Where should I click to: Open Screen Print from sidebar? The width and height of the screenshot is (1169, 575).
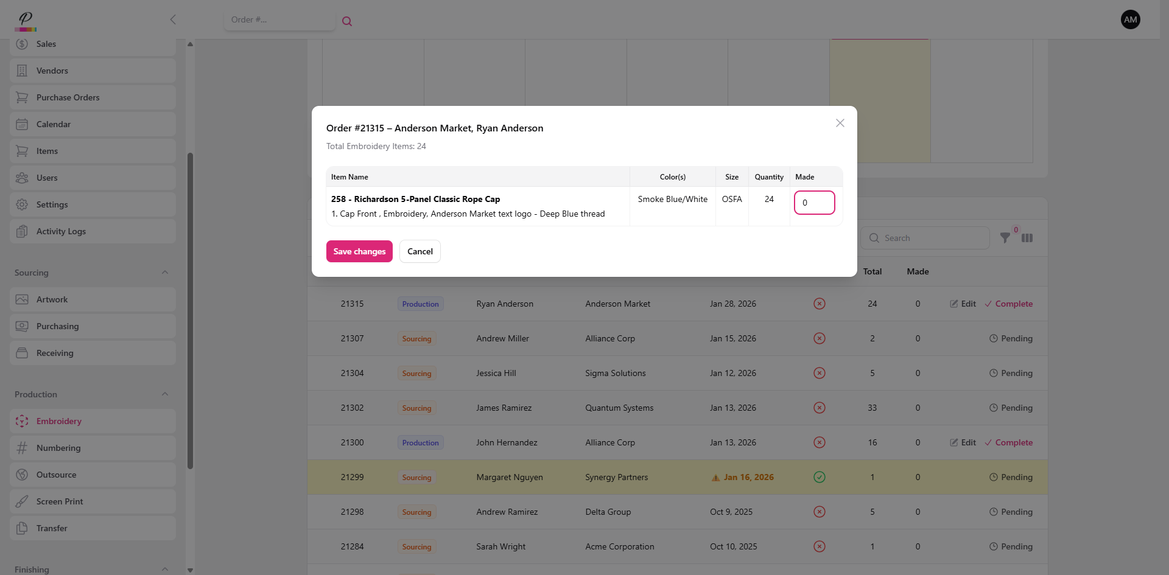click(59, 501)
